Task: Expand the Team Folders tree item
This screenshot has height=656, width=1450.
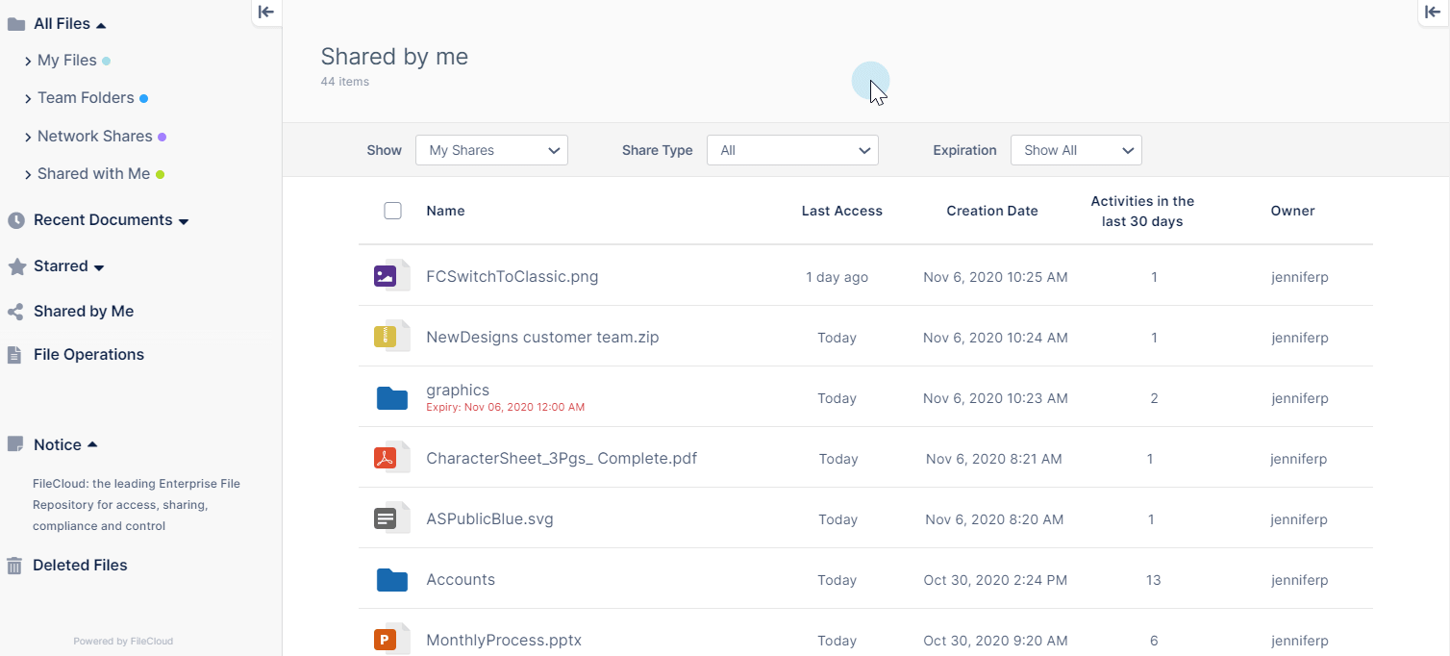Action: pos(28,99)
